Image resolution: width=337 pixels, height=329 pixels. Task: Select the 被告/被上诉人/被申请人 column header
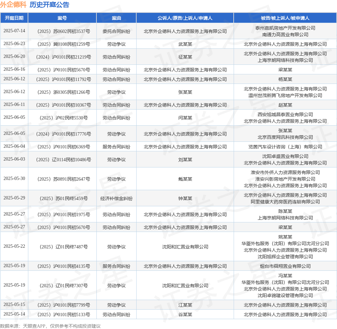pos(285,18)
